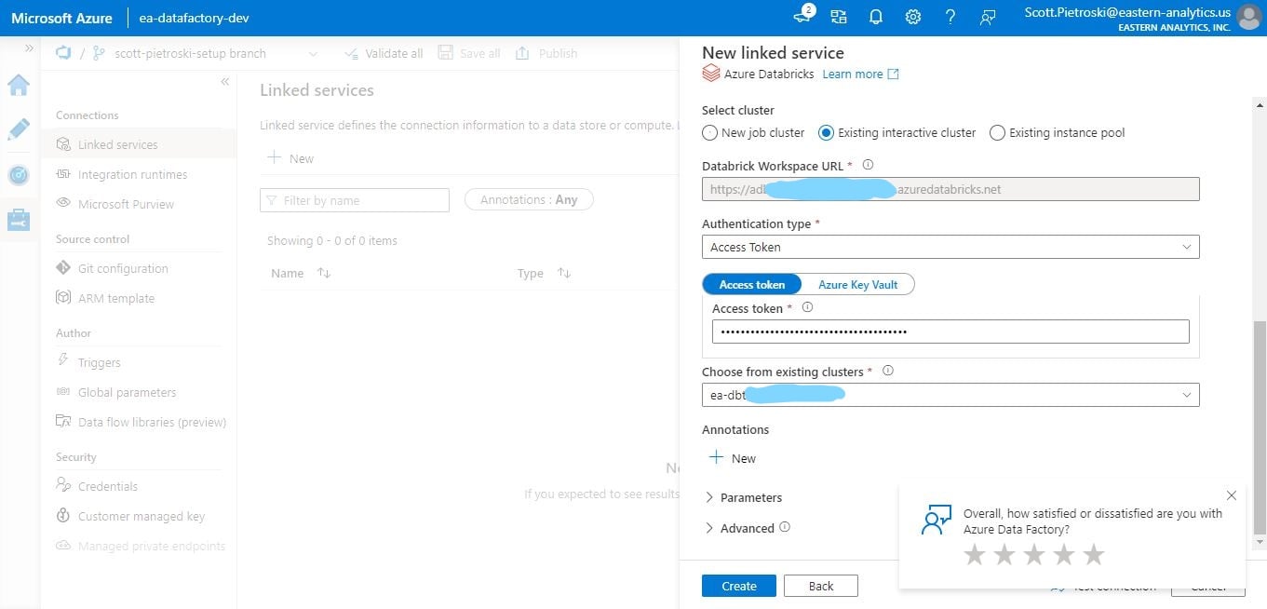Rate Azure Data Factory five stars

click(1094, 556)
